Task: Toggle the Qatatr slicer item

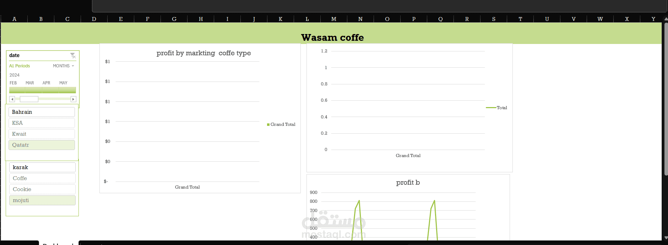Action: 42,145
